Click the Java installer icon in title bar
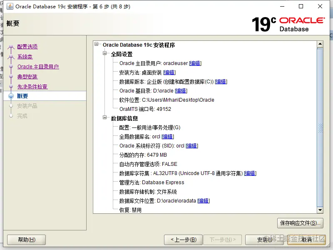The height and width of the screenshot is (250, 333). [x=10, y=6]
